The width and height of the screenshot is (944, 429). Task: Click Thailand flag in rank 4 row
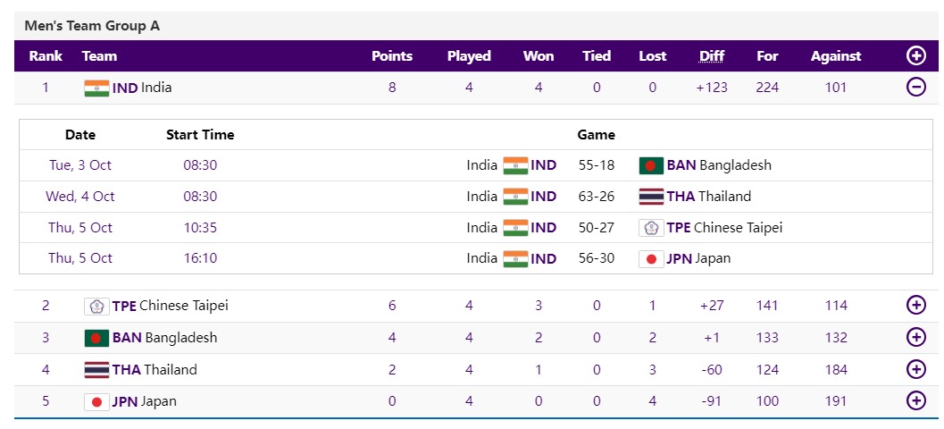96,369
